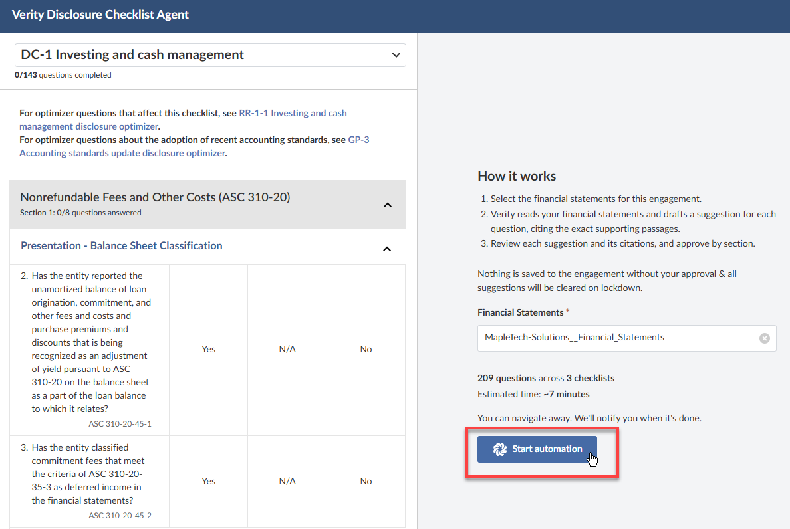
Task: Clear the selected financial statements file
Action: (764, 338)
